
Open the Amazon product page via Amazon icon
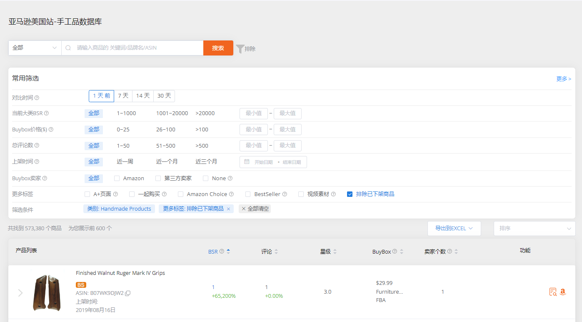click(x=563, y=292)
